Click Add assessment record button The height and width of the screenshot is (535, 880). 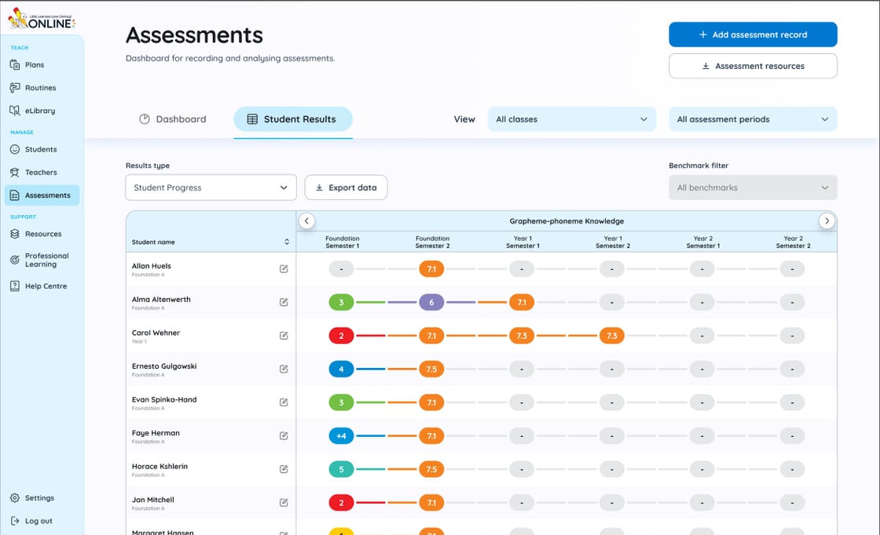click(x=752, y=35)
